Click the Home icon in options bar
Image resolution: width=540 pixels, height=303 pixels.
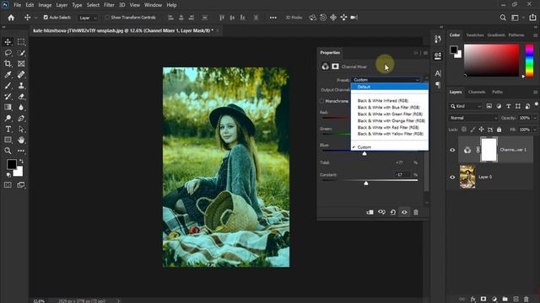[11, 18]
